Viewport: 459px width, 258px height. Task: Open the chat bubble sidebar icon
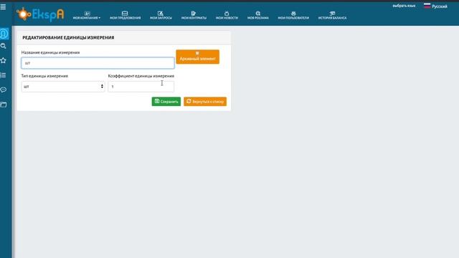[3, 90]
